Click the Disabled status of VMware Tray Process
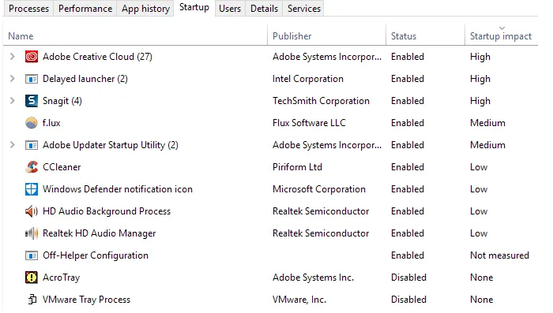553x313 pixels. point(408,300)
